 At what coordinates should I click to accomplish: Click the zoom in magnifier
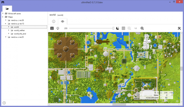(x=142, y=28)
